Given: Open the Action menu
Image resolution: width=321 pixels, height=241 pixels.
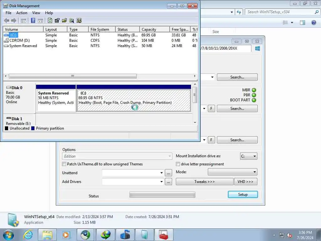Looking at the screenshot, I should 22,13.
